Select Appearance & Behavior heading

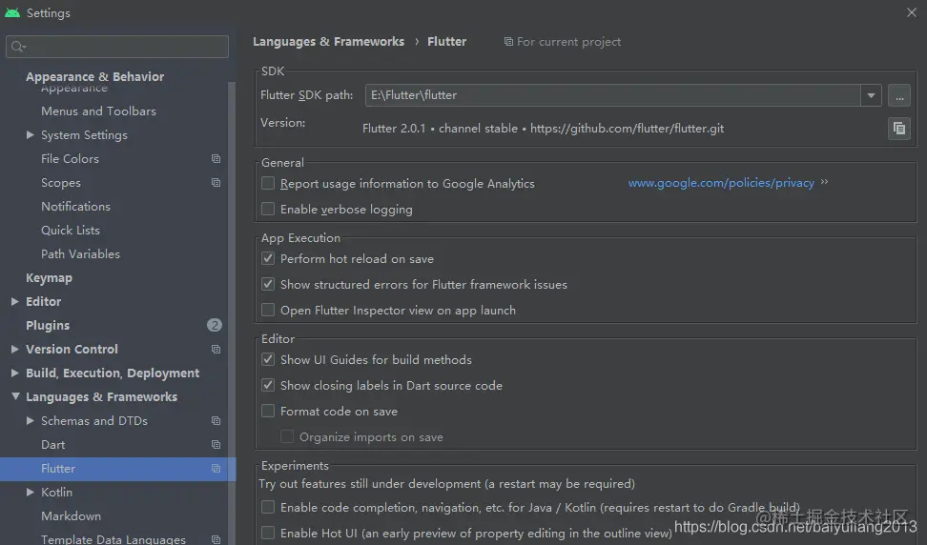(94, 76)
